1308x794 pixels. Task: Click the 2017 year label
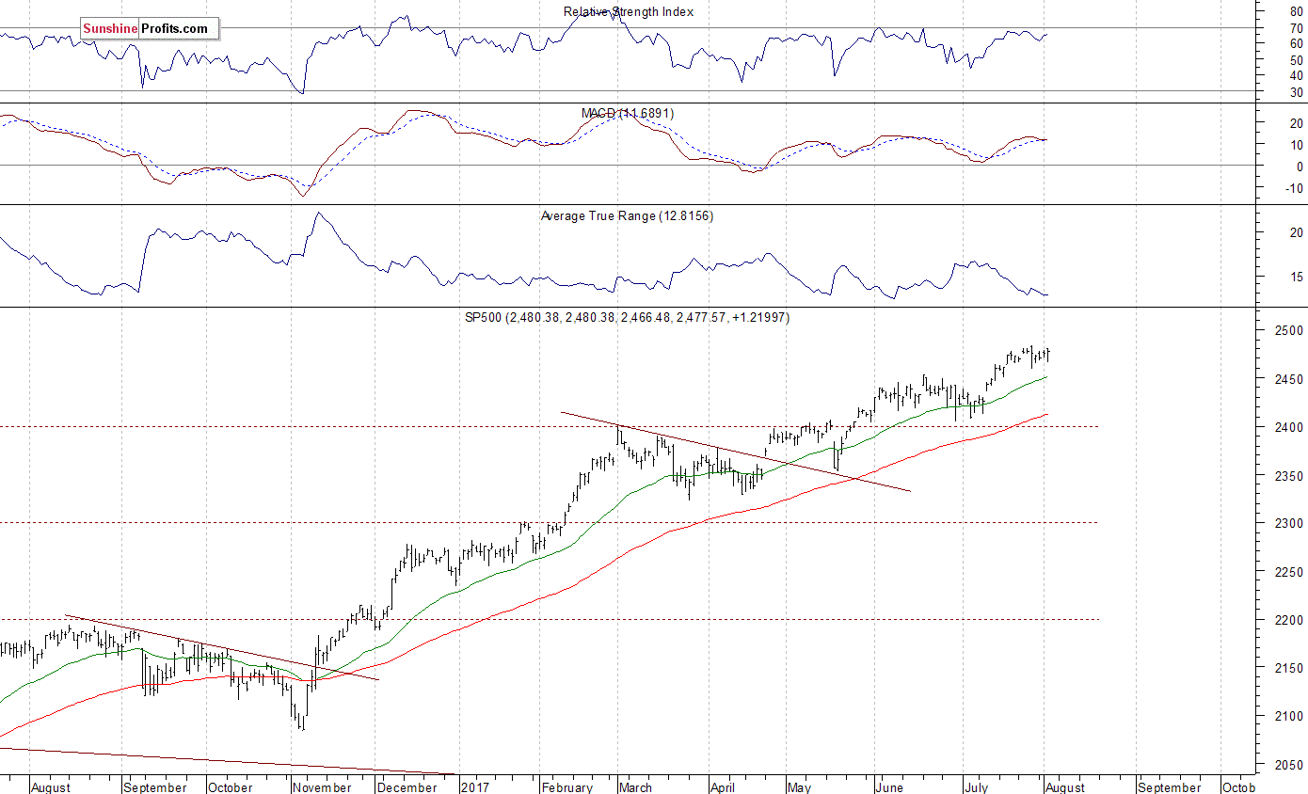(x=476, y=787)
